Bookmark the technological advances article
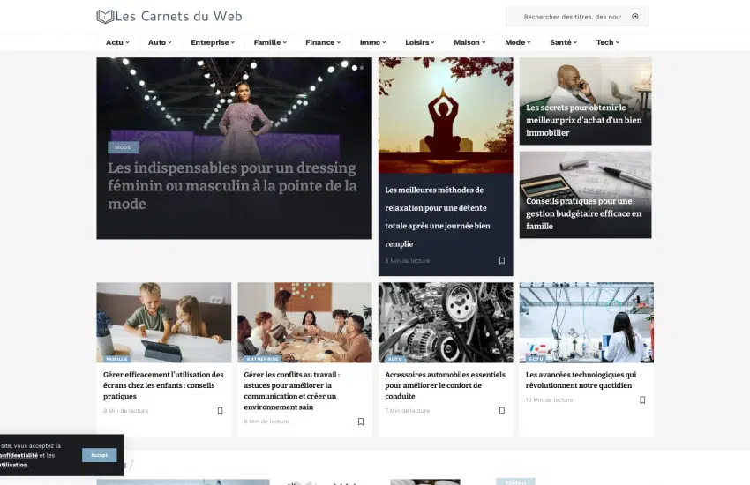This screenshot has width=750, height=485. pos(642,400)
